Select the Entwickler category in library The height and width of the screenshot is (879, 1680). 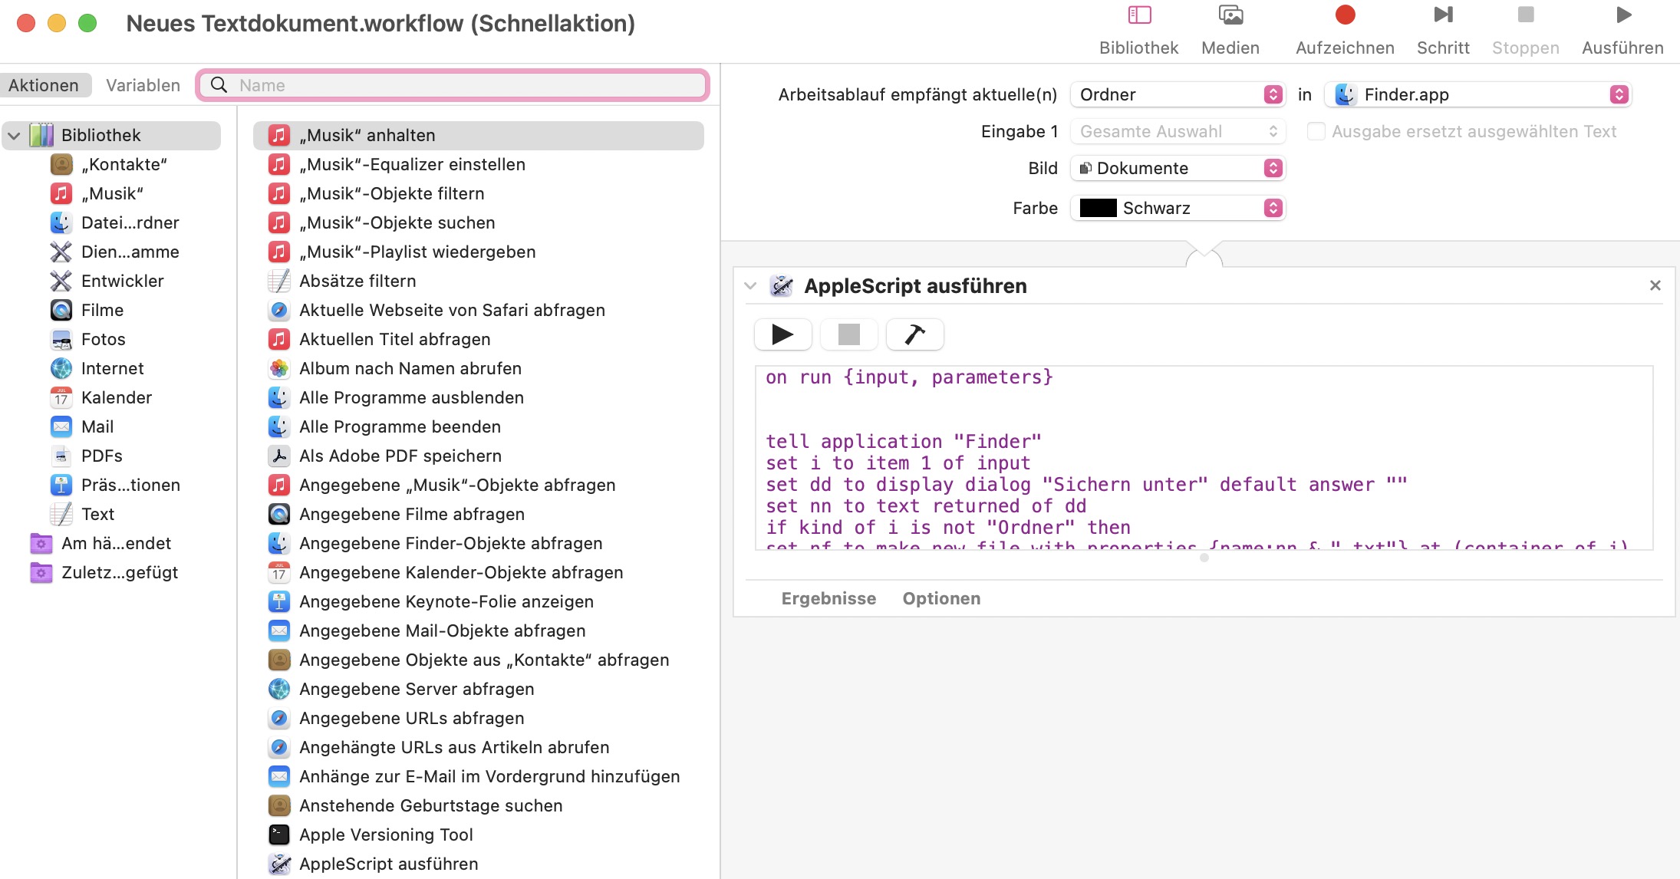click(122, 281)
